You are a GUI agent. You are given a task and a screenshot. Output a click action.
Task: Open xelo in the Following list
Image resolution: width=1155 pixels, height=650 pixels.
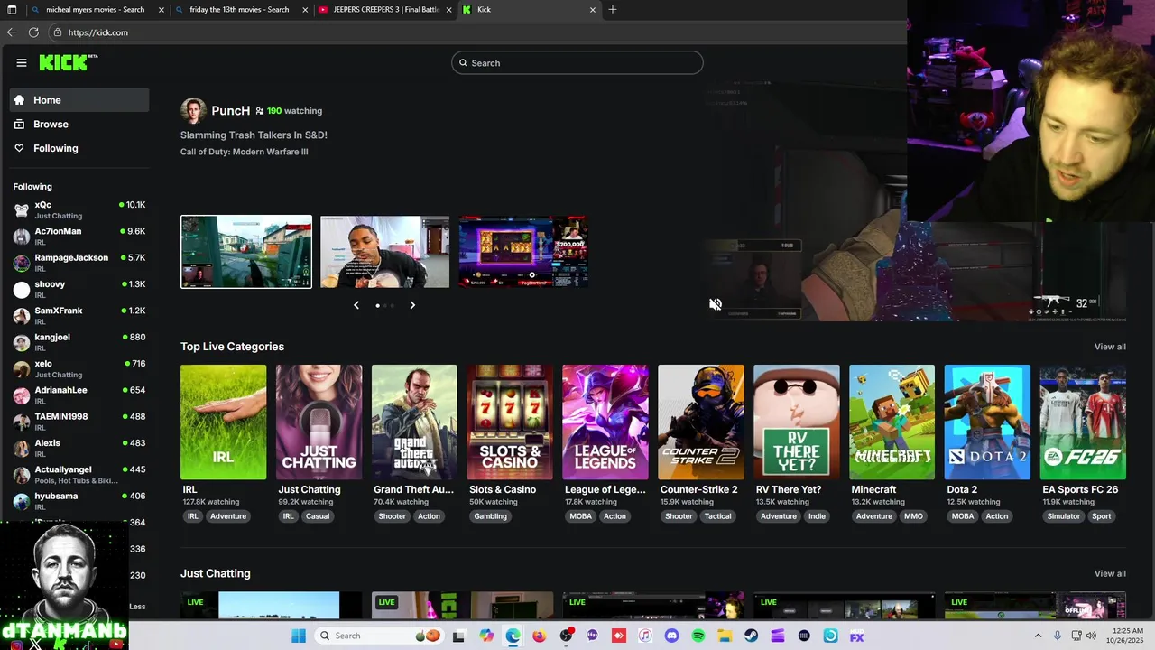(x=79, y=368)
